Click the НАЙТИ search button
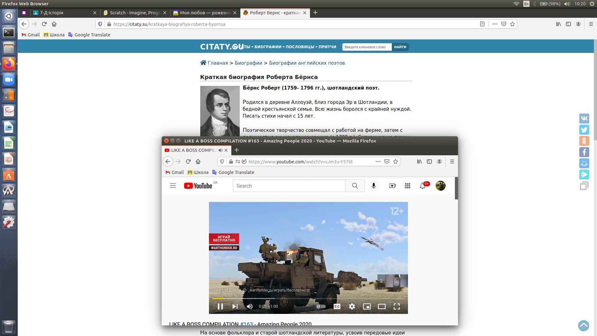This screenshot has height=336, width=597. pos(400,47)
